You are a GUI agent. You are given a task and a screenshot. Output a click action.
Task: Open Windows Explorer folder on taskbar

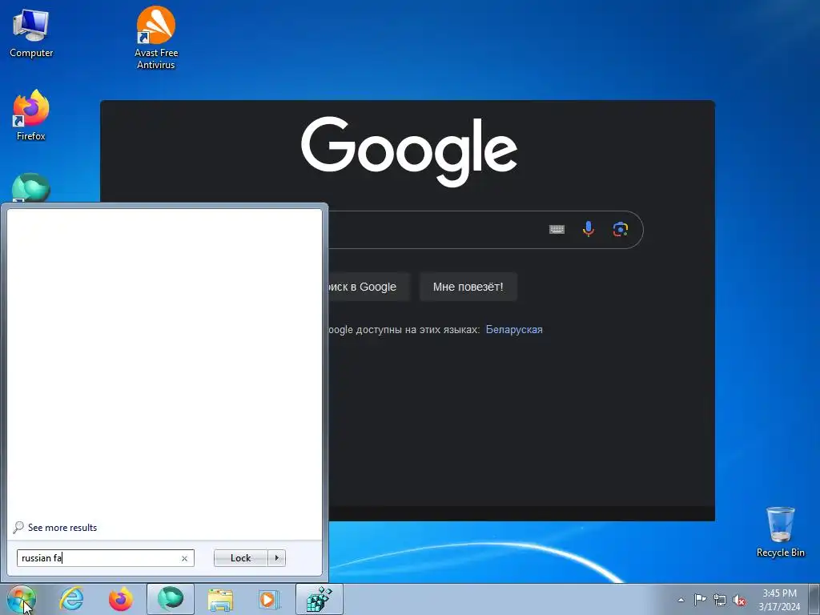pos(220,599)
